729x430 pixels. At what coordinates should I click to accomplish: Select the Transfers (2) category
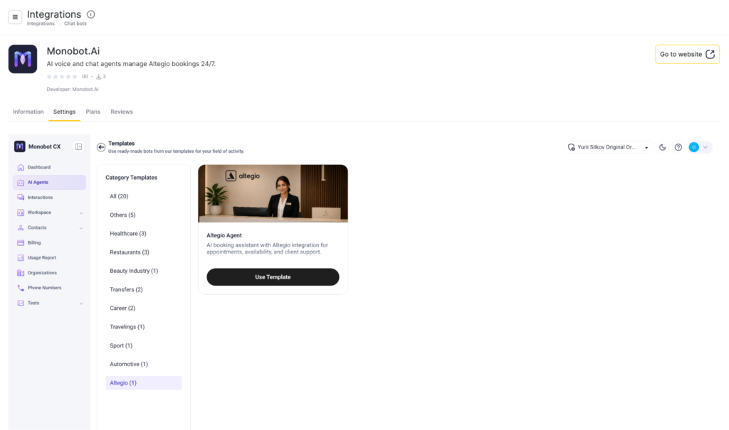point(143,289)
